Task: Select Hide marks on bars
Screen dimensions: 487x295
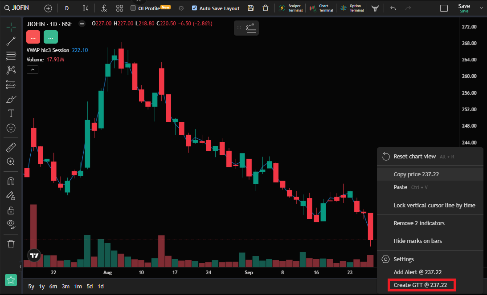Action: pos(430,241)
